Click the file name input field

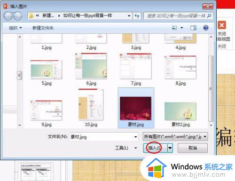tap(104, 137)
